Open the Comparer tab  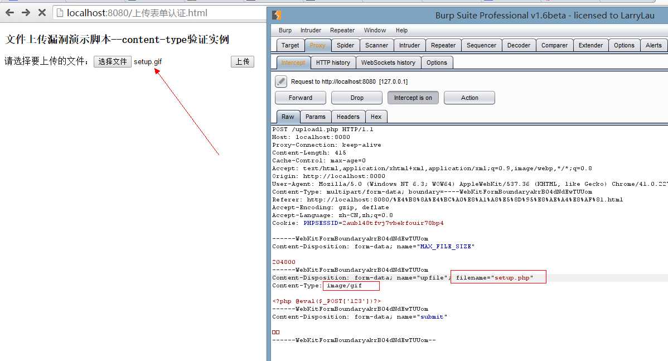(x=554, y=45)
